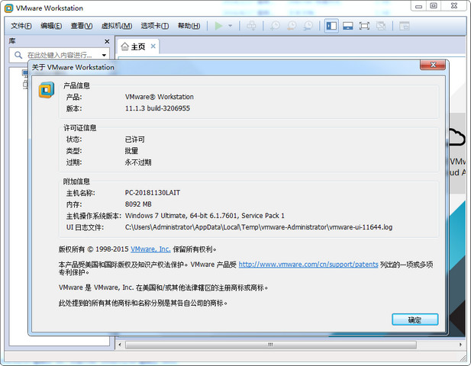Expand the library search filter dropdown
The image size is (471, 366).
104,55
